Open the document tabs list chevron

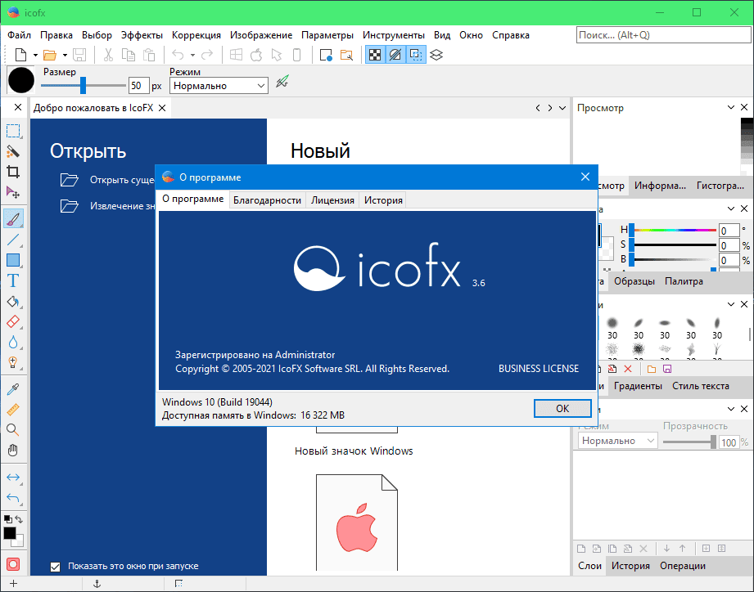pyautogui.click(x=562, y=108)
